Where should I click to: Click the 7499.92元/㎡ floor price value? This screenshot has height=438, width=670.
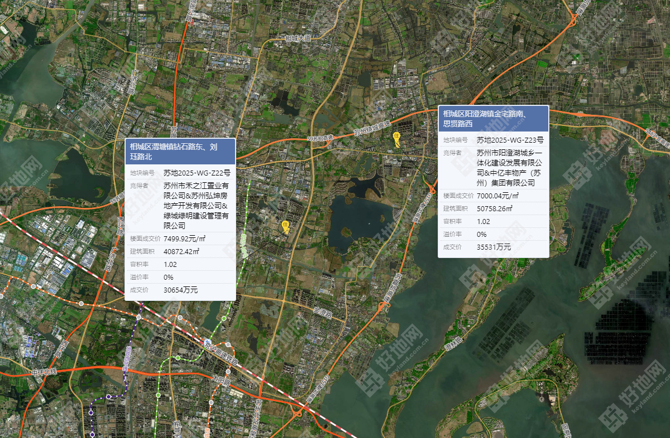click(184, 239)
